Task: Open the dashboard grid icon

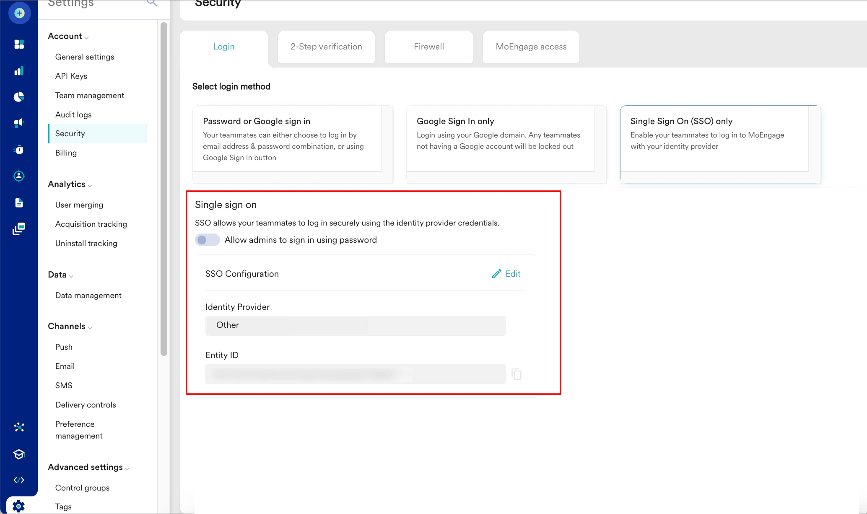Action: (x=19, y=44)
